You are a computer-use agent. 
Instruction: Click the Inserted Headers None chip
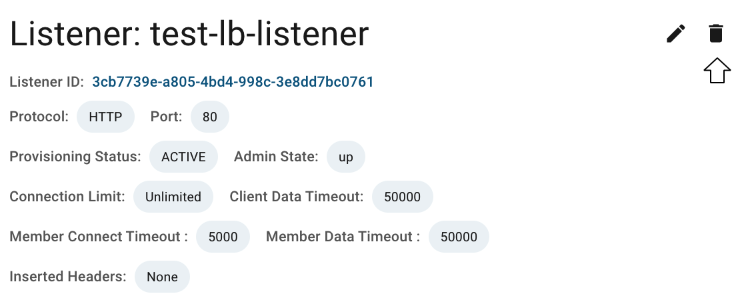click(x=162, y=277)
